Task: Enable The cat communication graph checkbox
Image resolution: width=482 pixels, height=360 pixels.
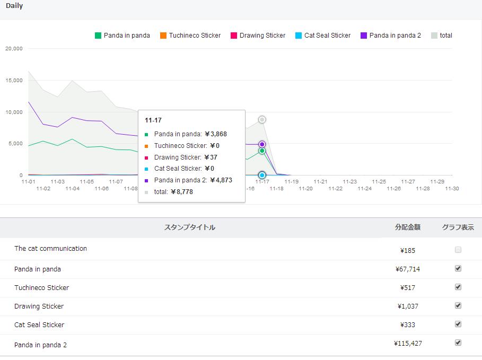Action: point(458,250)
